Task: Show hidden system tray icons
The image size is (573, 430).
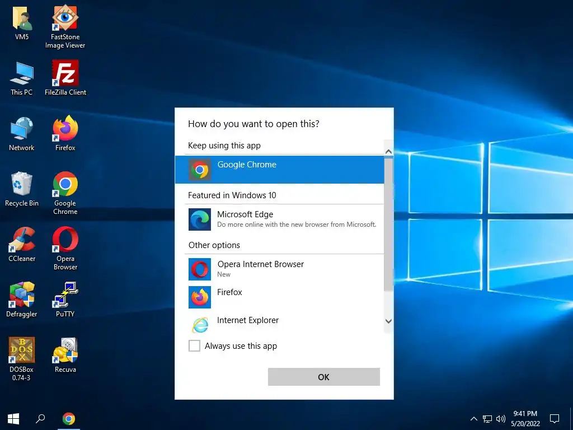Action: pyautogui.click(x=473, y=419)
